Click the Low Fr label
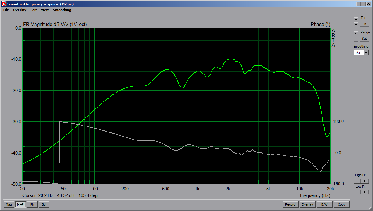The width and height of the screenshot is (373, 211). (x=360, y=186)
